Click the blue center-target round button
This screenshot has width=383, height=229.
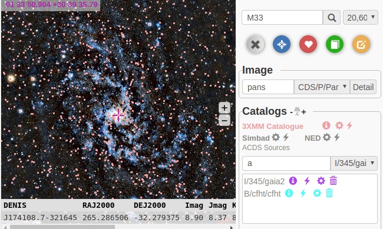[282, 44]
